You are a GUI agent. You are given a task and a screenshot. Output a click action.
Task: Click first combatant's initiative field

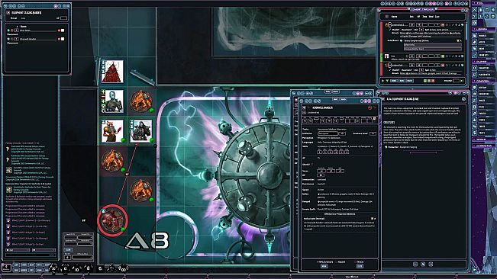(411, 24)
